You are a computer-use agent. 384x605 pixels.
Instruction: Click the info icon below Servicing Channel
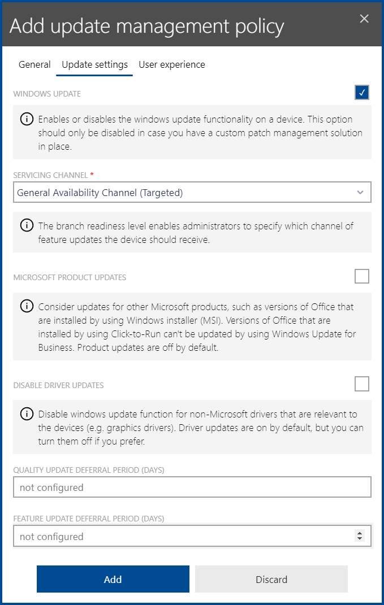[27, 225]
